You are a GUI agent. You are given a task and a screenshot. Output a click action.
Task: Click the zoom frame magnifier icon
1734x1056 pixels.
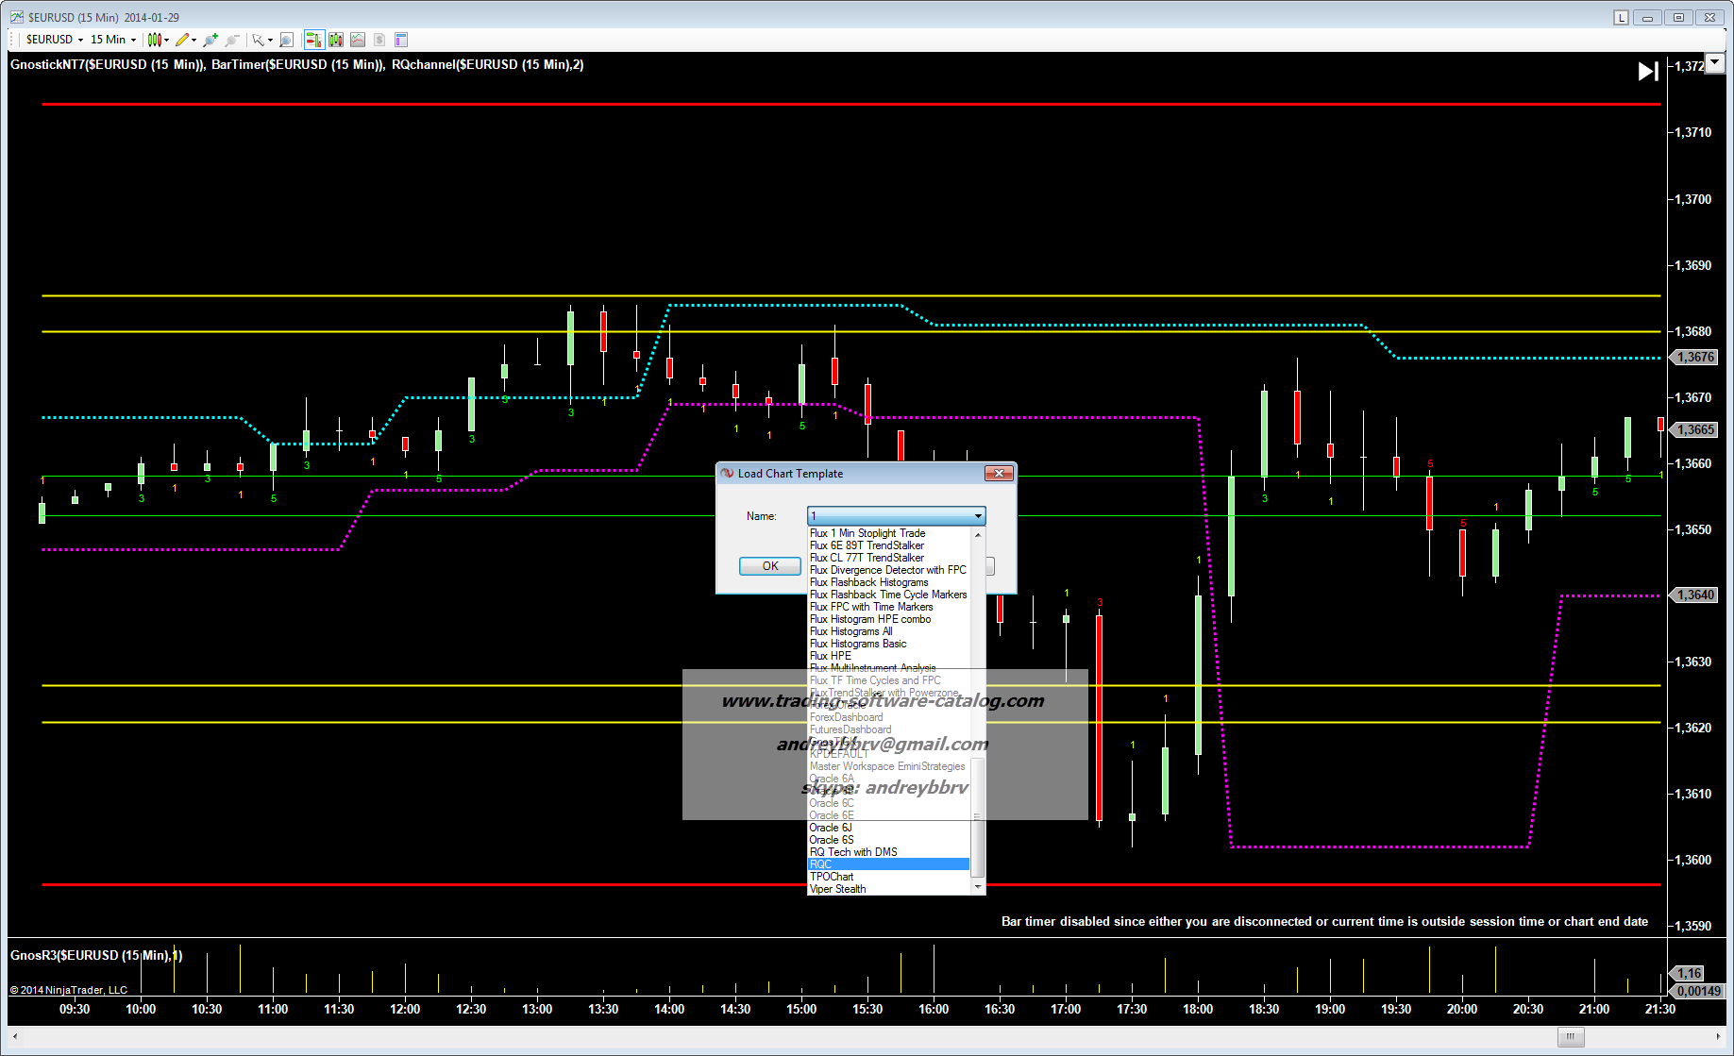[286, 40]
